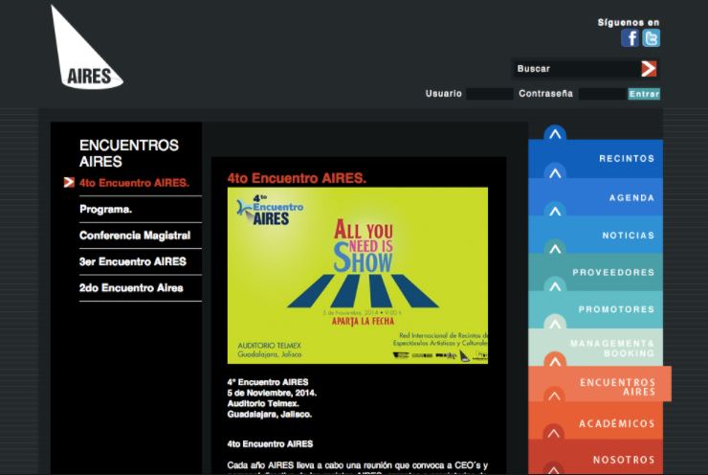Open the Conferencia Magistral link

coord(135,236)
